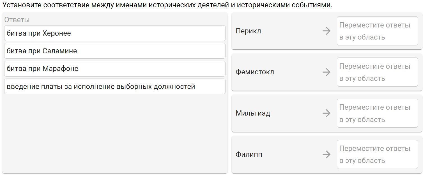423x177 pixels.
Task: Click the arrow next to Перикл
Action: coord(326,31)
